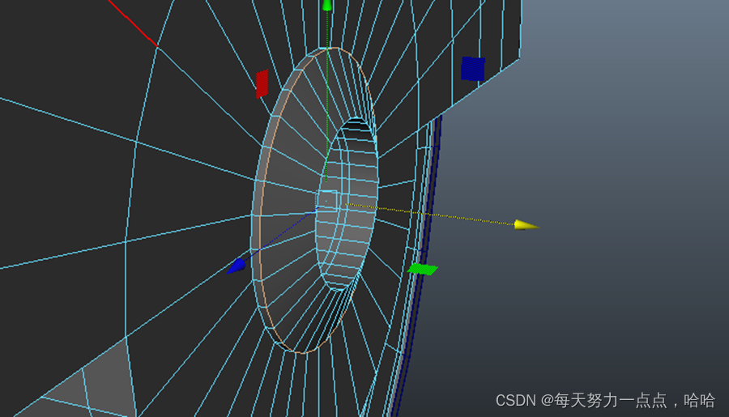The width and height of the screenshot is (729, 417).
Task: Grab the blue axis arrow handle
Action: 237,266
